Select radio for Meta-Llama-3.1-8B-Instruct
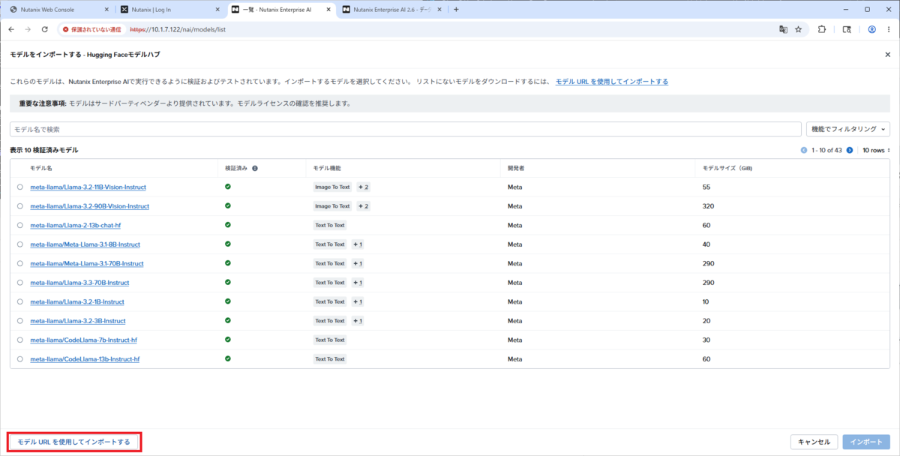Viewport: 900px width, 456px height. pyautogui.click(x=19, y=244)
